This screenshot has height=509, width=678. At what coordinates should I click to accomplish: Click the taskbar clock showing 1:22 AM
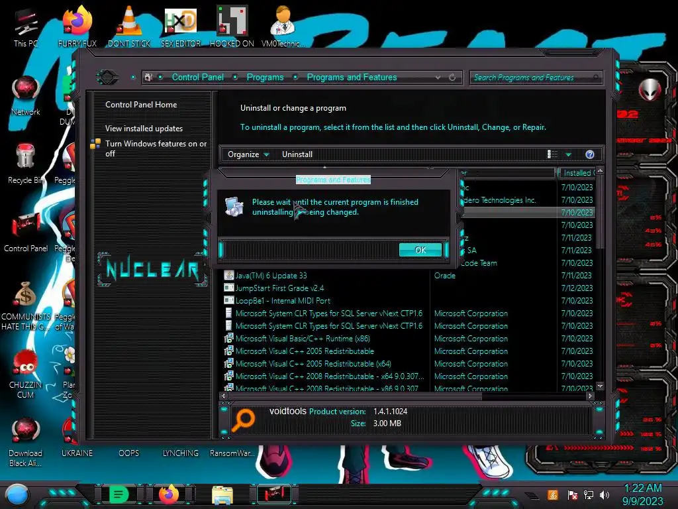point(642,494)
